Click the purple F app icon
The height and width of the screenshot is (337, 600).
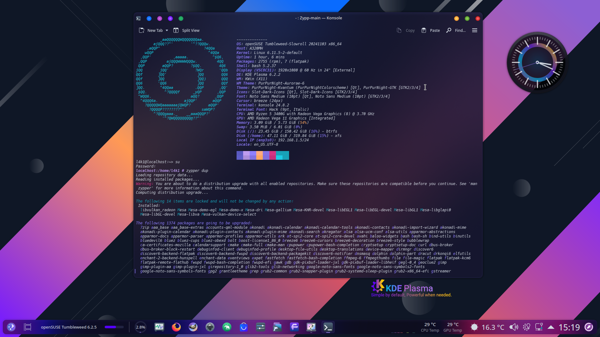click(294, 327)
